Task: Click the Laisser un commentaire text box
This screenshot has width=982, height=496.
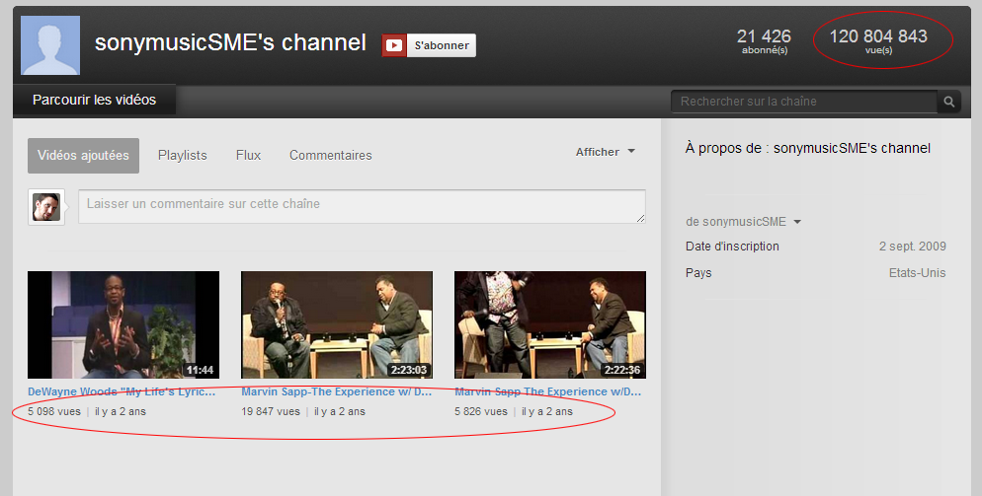Action: click(x=362, y=206)
